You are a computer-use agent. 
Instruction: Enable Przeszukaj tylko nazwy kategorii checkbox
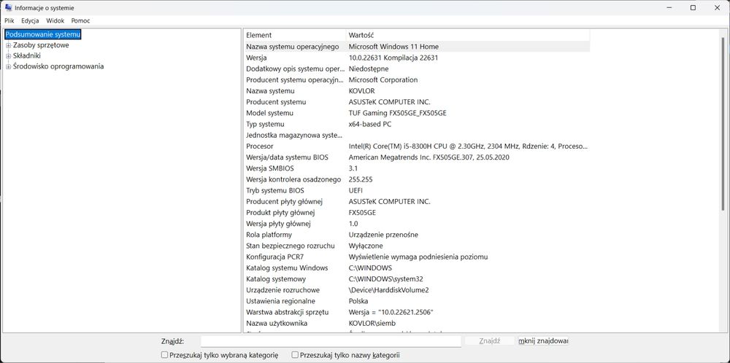pyautogui.click(x=295, y=355)
